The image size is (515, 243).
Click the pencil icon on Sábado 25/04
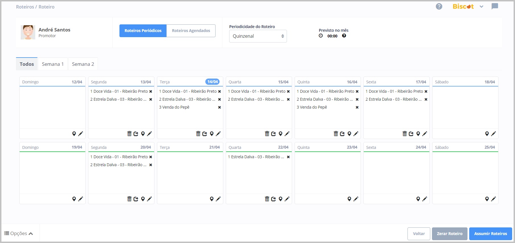[x=493, y=199]
